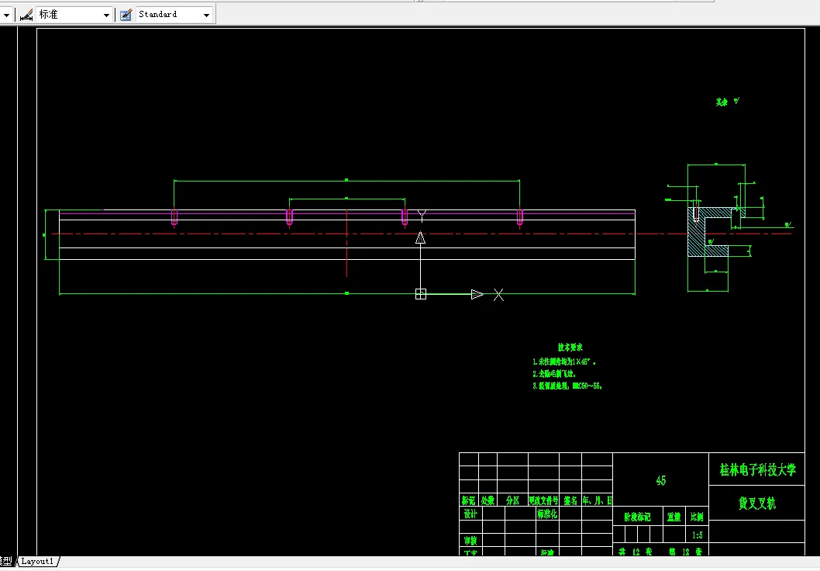The height and width of the screenshot is (571, 820).
Task: Select the 更改文件号 header cell
Action: [x=543, y=500]
